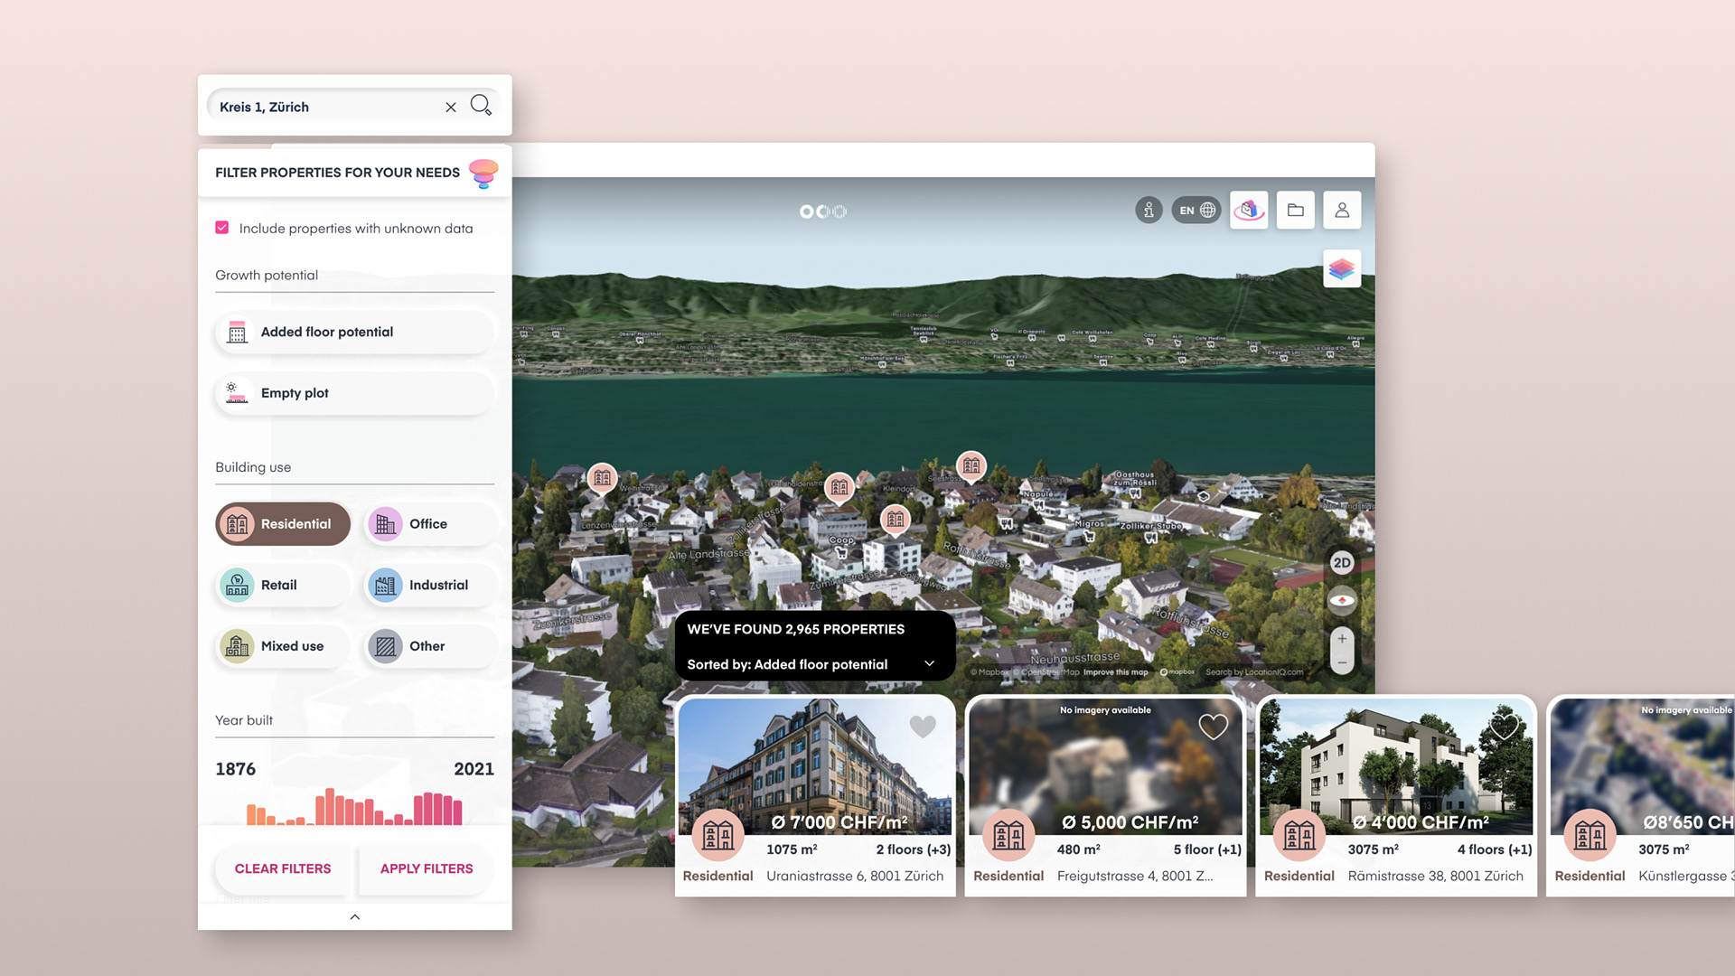Click the info person icon
1735x976 pixels.
point(1149,210)
